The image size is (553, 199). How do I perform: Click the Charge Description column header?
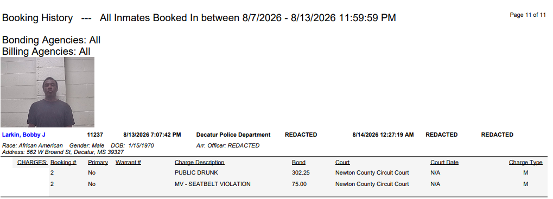tap(199, 162)
